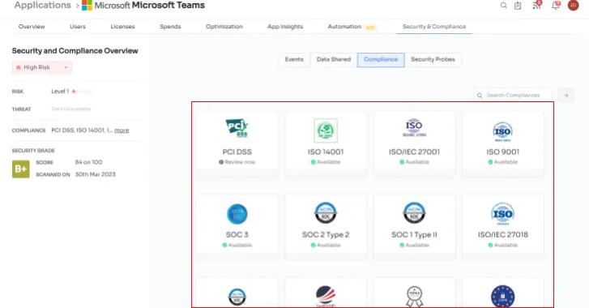The width and height of the screenshot is (589, 308).
Task: Open the App Insights tab
Action: pos(285,27)
